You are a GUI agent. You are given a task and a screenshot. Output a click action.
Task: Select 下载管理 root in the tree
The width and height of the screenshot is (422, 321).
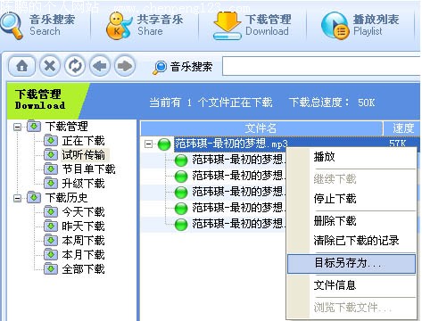[67, 127]
